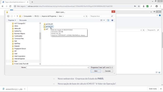Click the folder tree scroll up arrow
The height and width of the screenshot is (92, 163).
pos(40,23)
